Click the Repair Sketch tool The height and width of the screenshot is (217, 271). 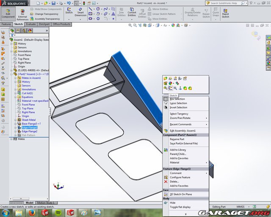pos(206,13)
